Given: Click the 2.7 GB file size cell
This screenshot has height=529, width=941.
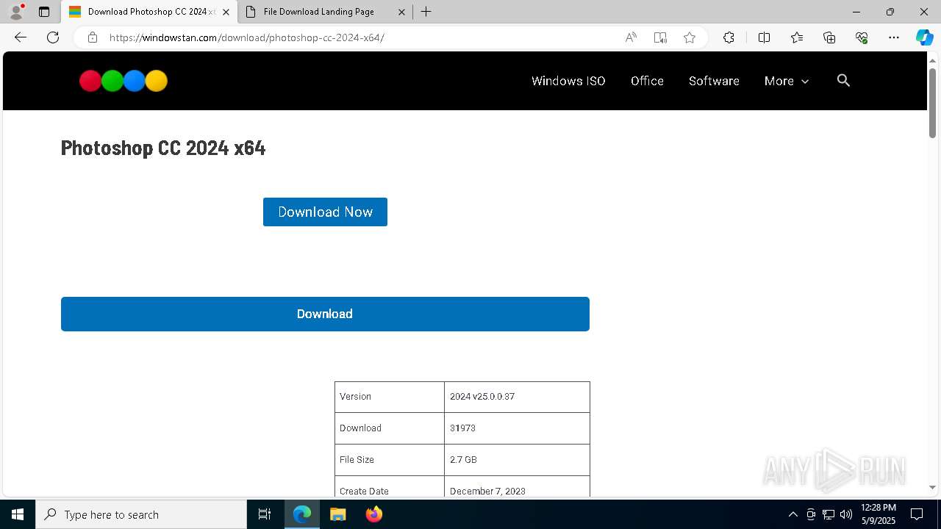Looking at the screenshot, I should click(517, 460).
